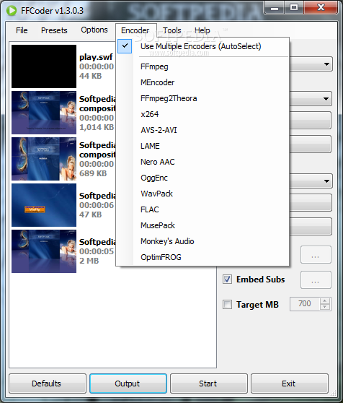Click the 00:00:06 duration text

(97, 205)
